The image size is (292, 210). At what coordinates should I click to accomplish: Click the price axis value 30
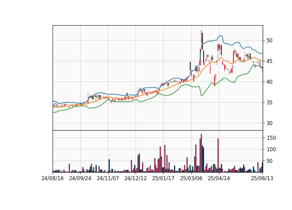(269, 123)
